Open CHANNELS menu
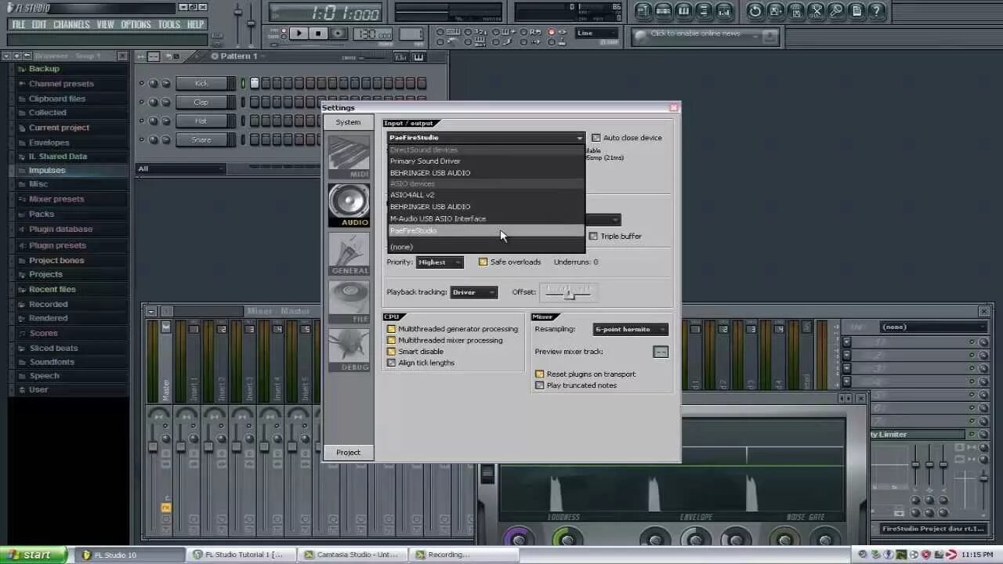The height and width of the screenshot is (564, 1003). coord(71,24)
